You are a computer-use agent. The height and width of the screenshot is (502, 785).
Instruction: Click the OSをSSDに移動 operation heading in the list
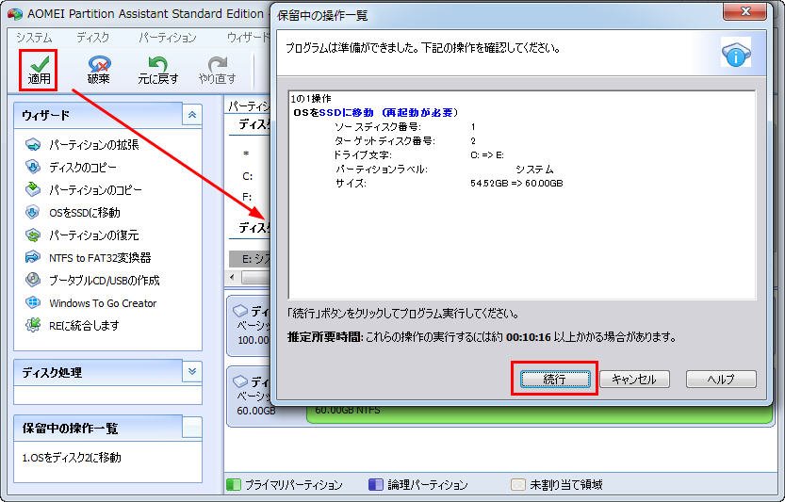[375, 113]
